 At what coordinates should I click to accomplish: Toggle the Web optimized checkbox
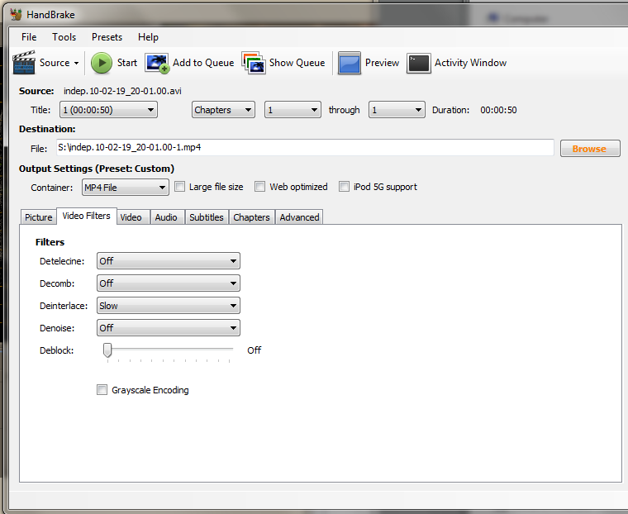[260, 187]
